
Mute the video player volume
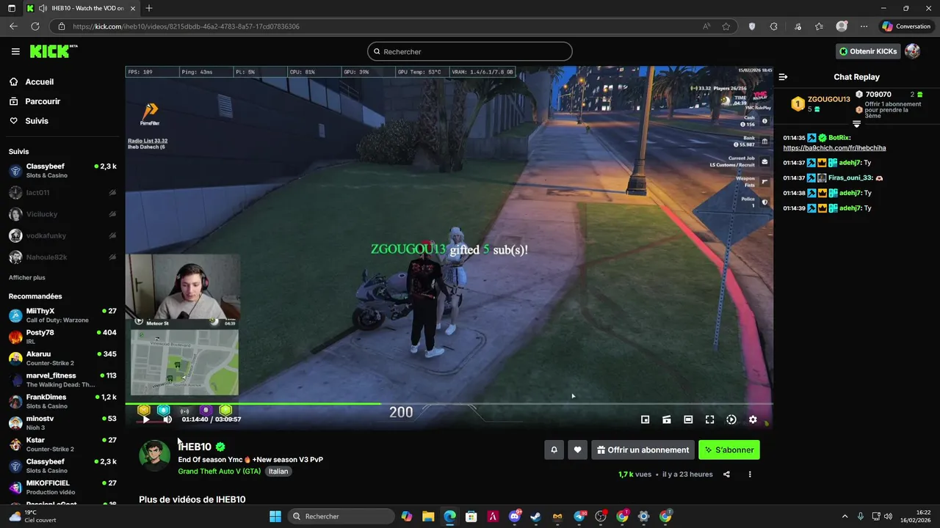(167, 419)
